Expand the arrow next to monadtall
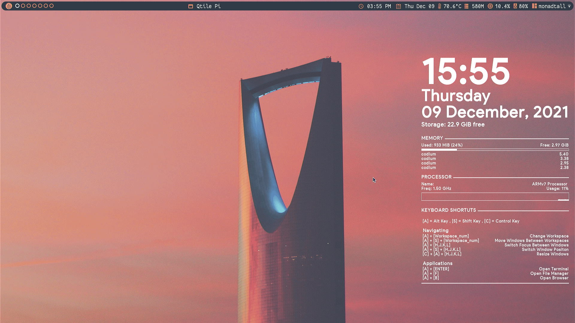The width and height of the screenshot is (575, 323). (569, 6)
